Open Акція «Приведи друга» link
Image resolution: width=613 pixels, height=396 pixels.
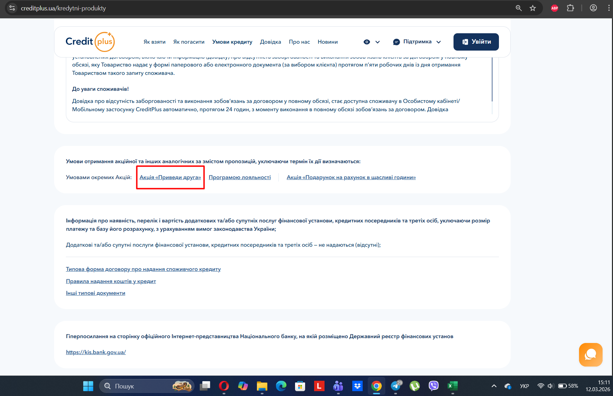170,177
